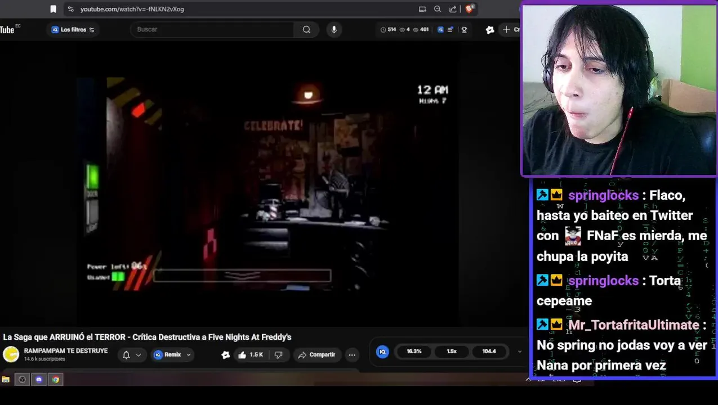Open RAMPAMPAM TE DESTRUYE channel avatar
The width and height of the screenshot is (718, 405).
pos(11,354)
